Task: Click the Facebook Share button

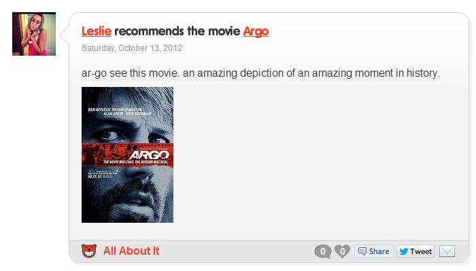Action: coord(374,251)
